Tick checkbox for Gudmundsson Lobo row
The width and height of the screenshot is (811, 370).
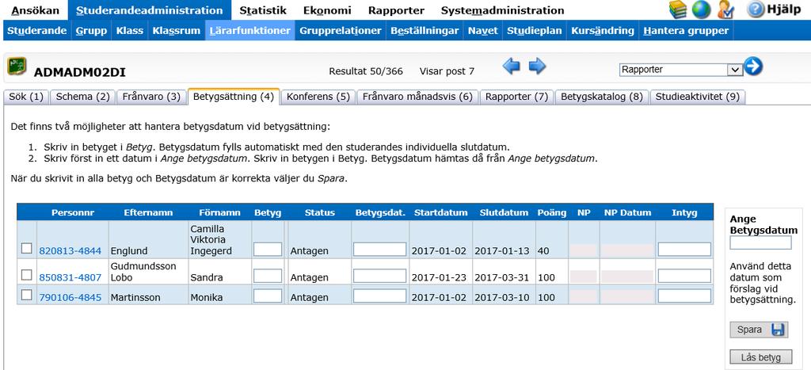[26, 275]
